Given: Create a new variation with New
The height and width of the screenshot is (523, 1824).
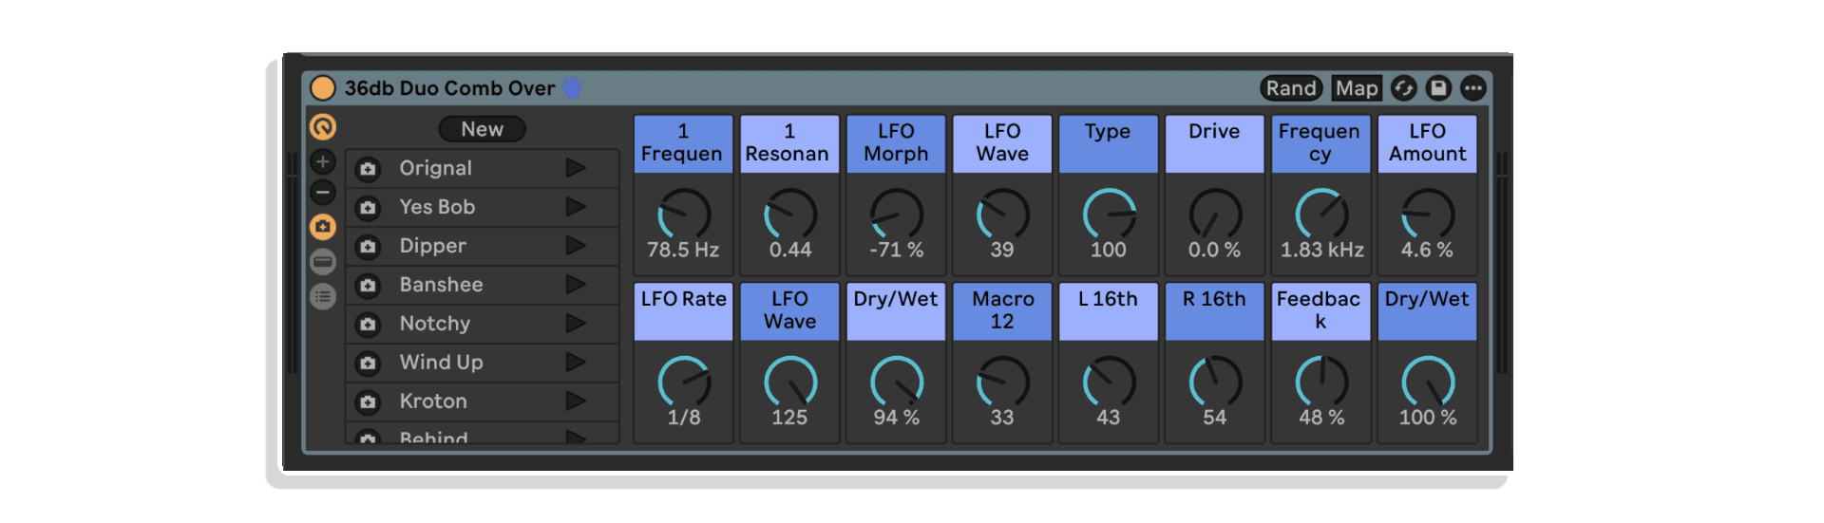Looking at the screenshot, I should coord(482,129).
